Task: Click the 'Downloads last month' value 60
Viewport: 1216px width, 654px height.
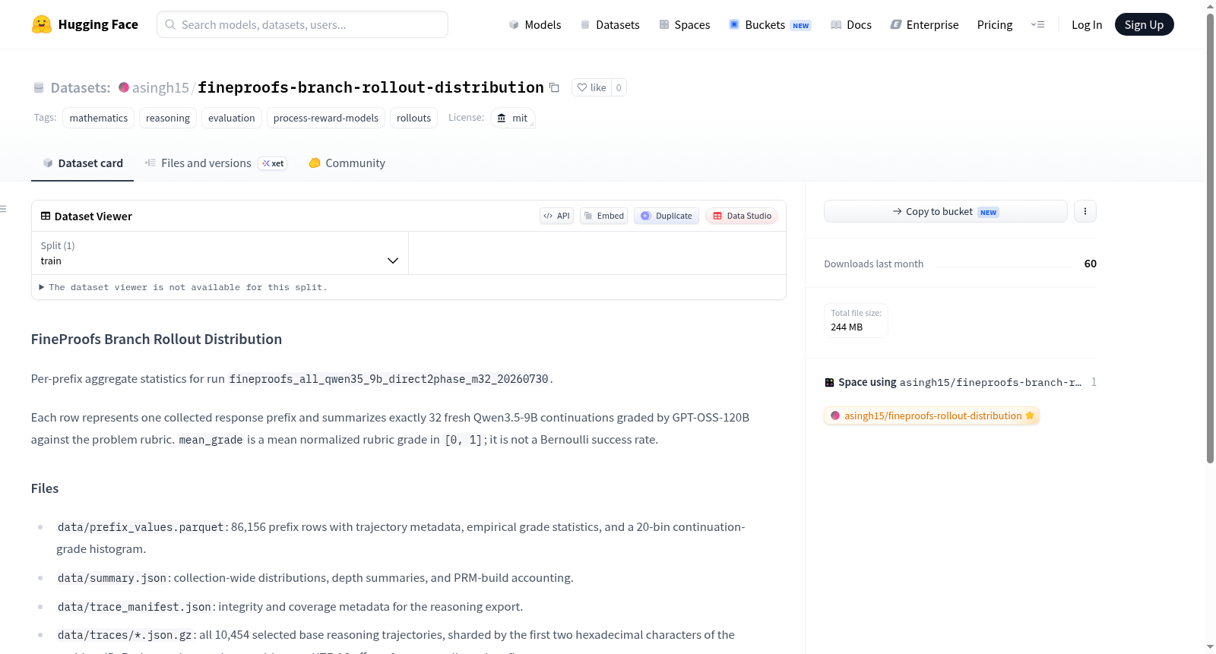Action: (1091, 264)
